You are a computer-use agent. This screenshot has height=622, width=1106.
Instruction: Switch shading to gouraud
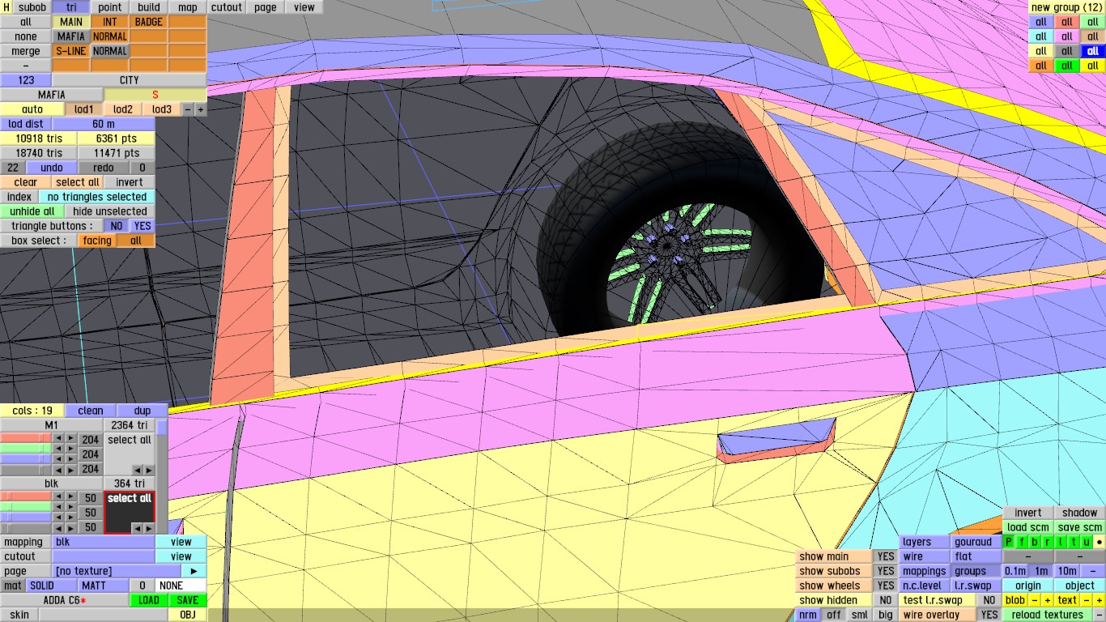tap(976, 542)
